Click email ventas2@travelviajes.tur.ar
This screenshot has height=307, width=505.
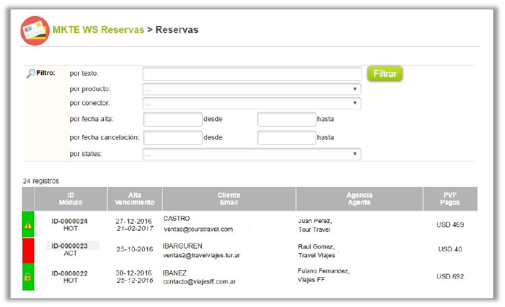[202, 256]
